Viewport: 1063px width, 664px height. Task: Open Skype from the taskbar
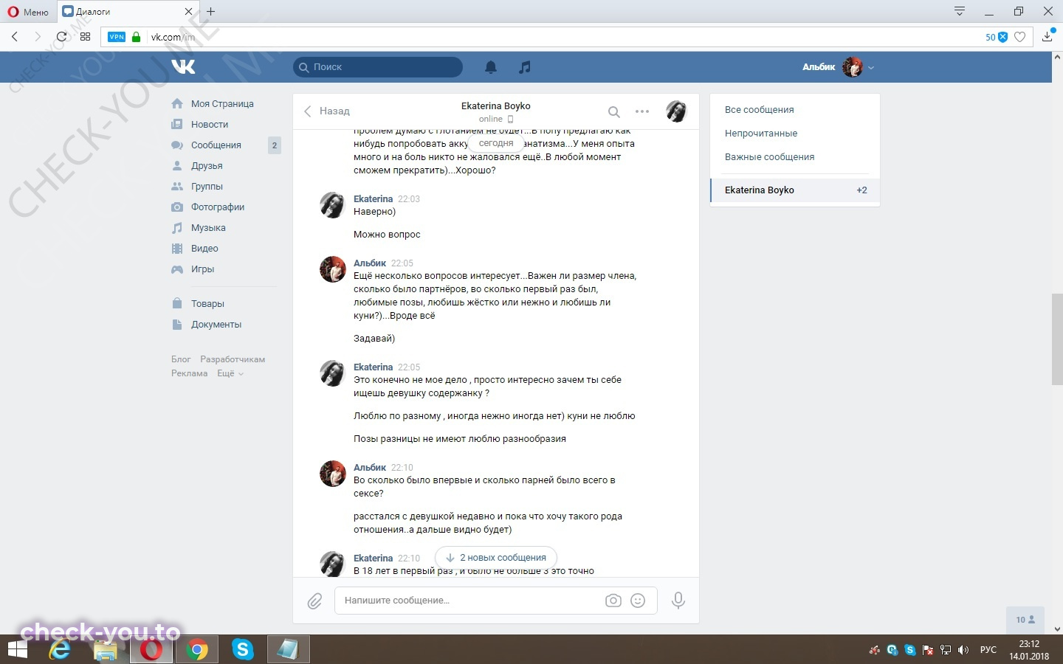(242, 650)
